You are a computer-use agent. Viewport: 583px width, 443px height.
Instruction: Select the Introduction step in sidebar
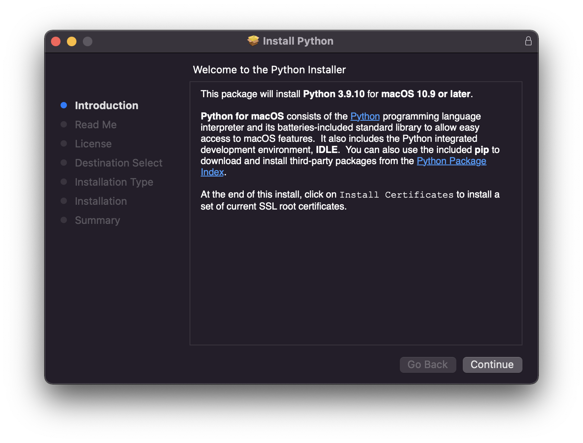(x=106, y=106)
